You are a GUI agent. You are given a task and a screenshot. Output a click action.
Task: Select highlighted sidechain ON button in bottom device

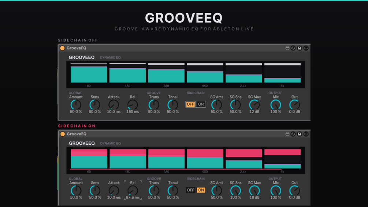click(x=201, y=190)
